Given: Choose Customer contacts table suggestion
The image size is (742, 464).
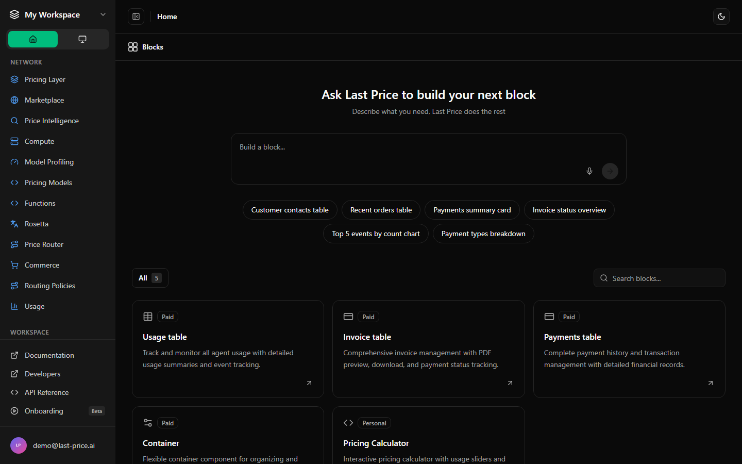Looking at the screenshot, I should (x=290, y=210).
